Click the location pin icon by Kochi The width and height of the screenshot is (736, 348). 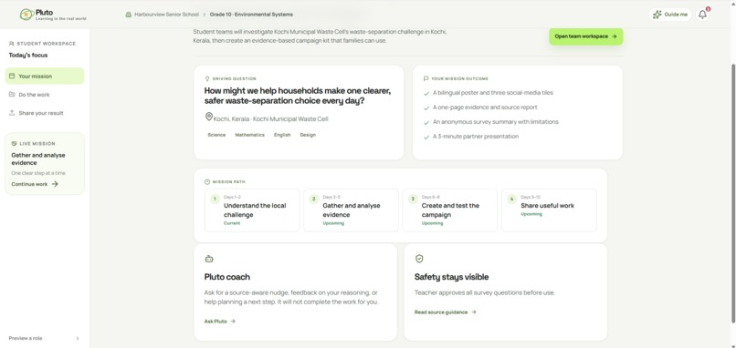point(209,117)
